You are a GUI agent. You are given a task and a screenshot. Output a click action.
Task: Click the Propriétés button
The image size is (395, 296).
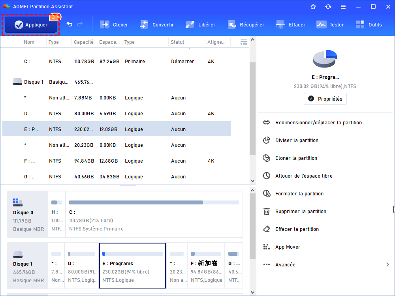coord(325,99)
